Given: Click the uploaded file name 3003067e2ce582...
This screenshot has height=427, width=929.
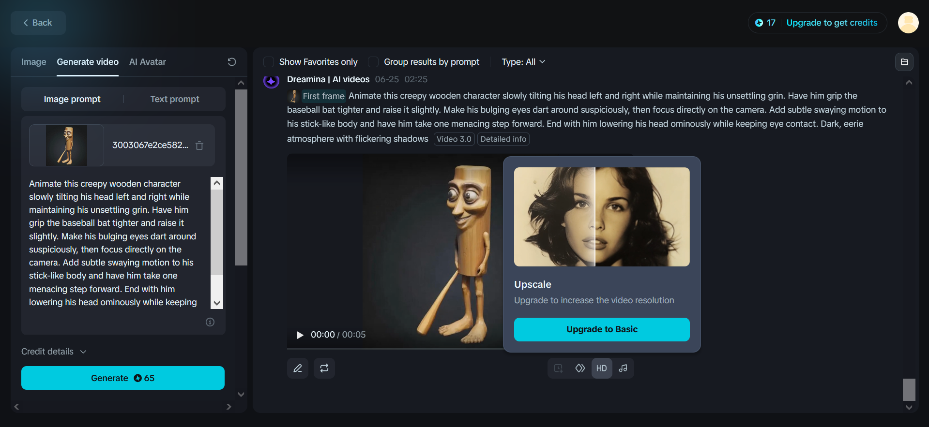Looking at the screenshot, I should [x=150, y=145].
